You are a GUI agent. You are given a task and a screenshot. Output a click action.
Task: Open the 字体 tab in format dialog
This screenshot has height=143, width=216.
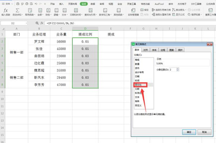tap(154, 50)
